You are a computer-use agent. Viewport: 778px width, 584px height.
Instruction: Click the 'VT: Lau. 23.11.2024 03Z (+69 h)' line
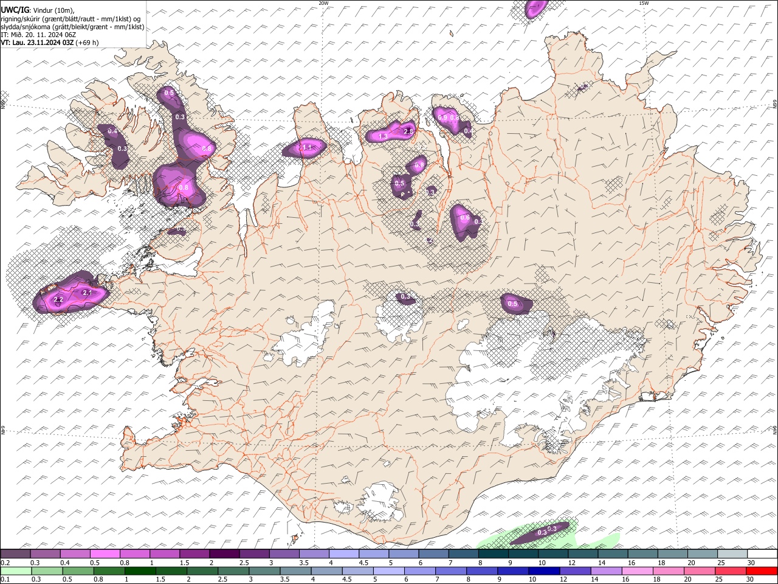(49, 43)
